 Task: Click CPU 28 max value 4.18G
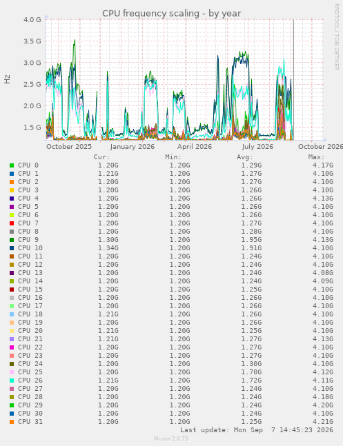[x=323, y=397]
